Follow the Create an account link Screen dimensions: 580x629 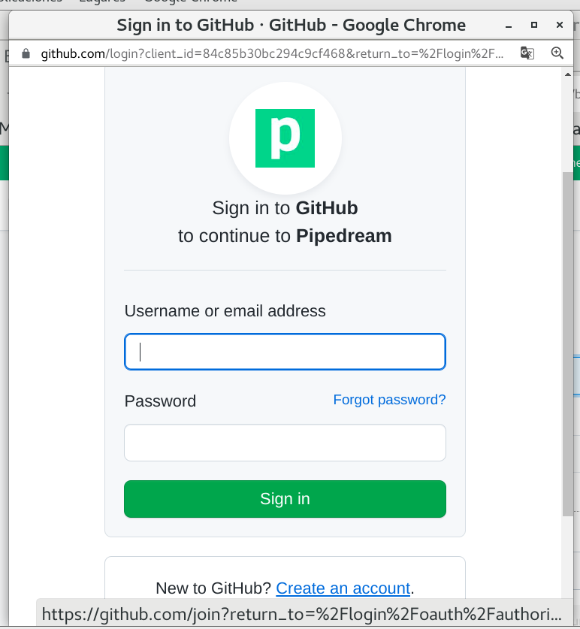(x=343, y=588)
